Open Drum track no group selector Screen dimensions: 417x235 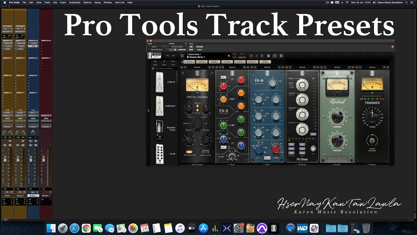coord(7,126)
